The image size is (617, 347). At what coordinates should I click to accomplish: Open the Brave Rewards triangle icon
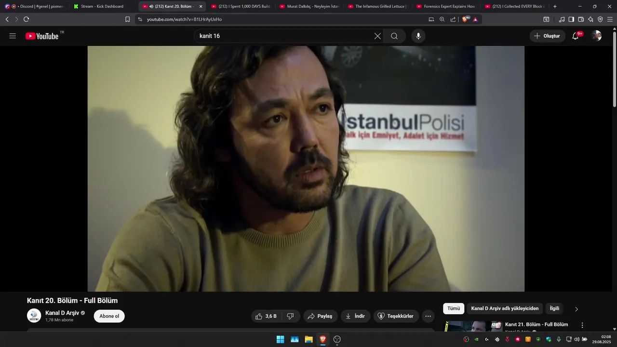click(475, 19)
